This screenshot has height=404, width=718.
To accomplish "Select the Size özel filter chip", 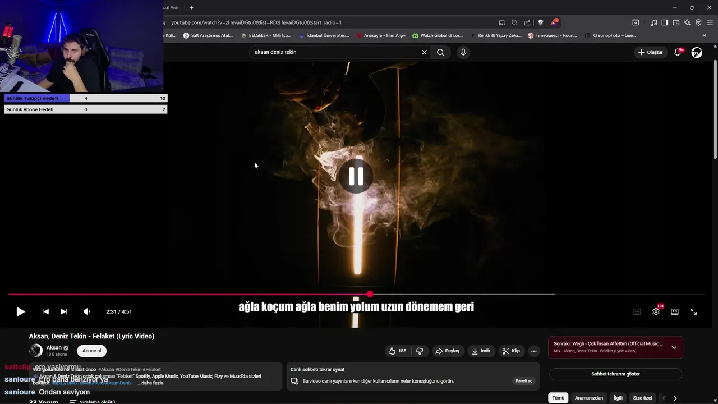I will (x=643, y=398).
